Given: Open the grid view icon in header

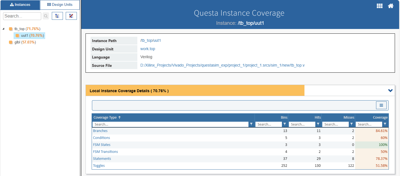Looking at the screenshot, I should [380, 6].
